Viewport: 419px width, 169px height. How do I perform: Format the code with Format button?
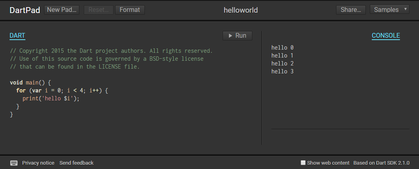[130, 10]
